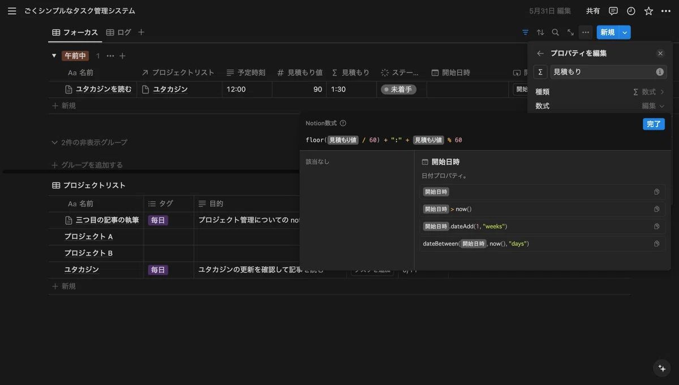Click the blue 新規 button

pyautogui.click(x=608, y=32)
